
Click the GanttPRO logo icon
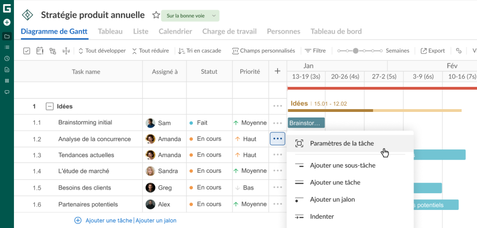click(7, 8)
